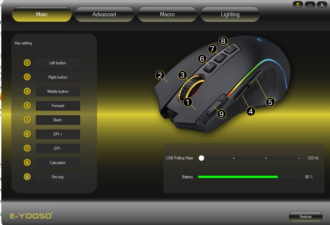Open the Lighting tab
Image resolution: width=330 pixels, height=225 pixels.
click(230, 14)
